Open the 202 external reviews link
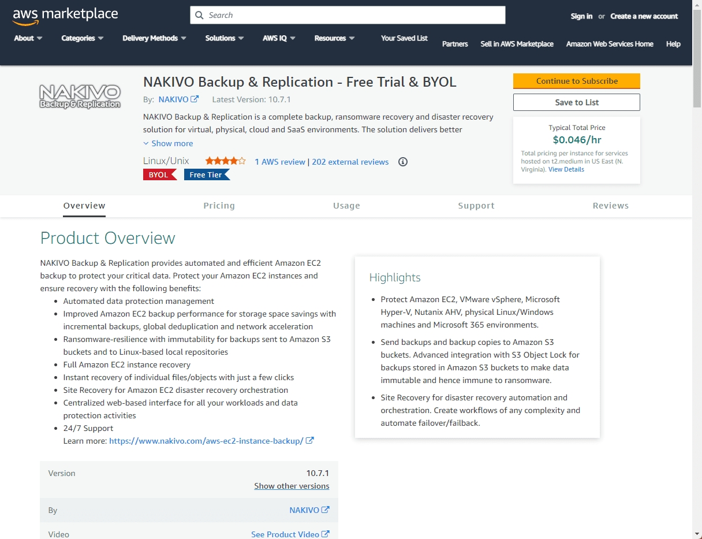 (350, 162)
